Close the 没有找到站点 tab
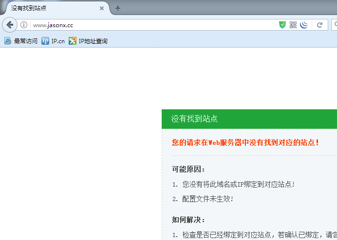 (x=102, y=8)
